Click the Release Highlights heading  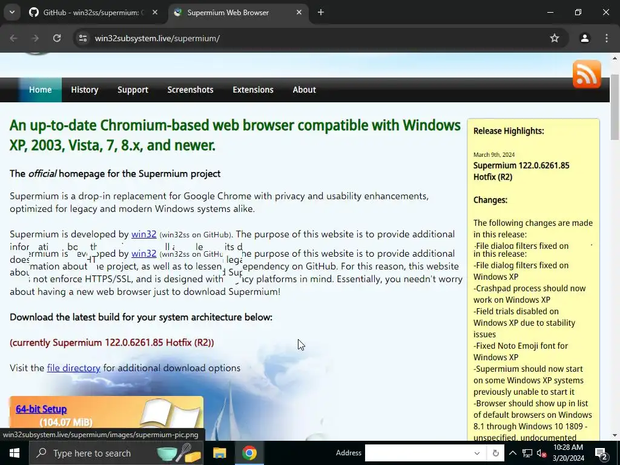tap(509, 131)
